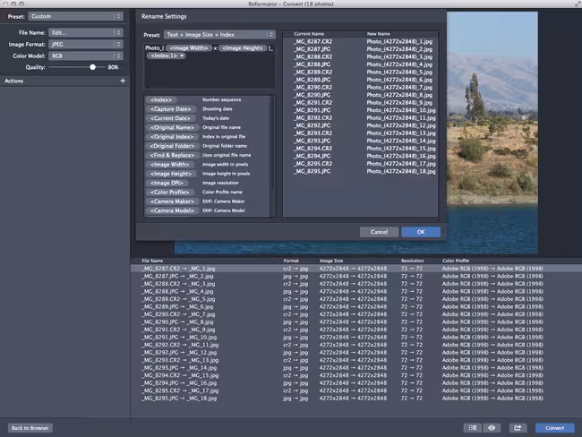
Task: Insert the <Camera Model> token
Action: tap(172, 210)
